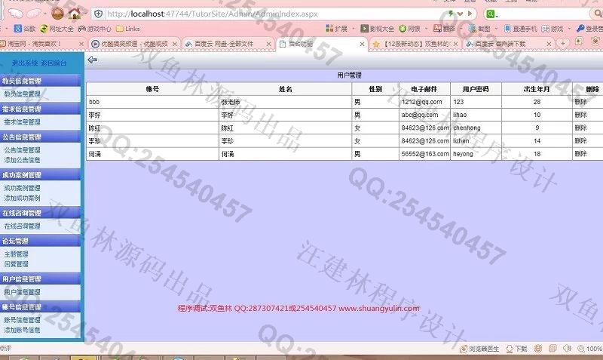The image size is (603, 360).
Task: Delete the user row 陈红
Action: [x=580, y=128]
